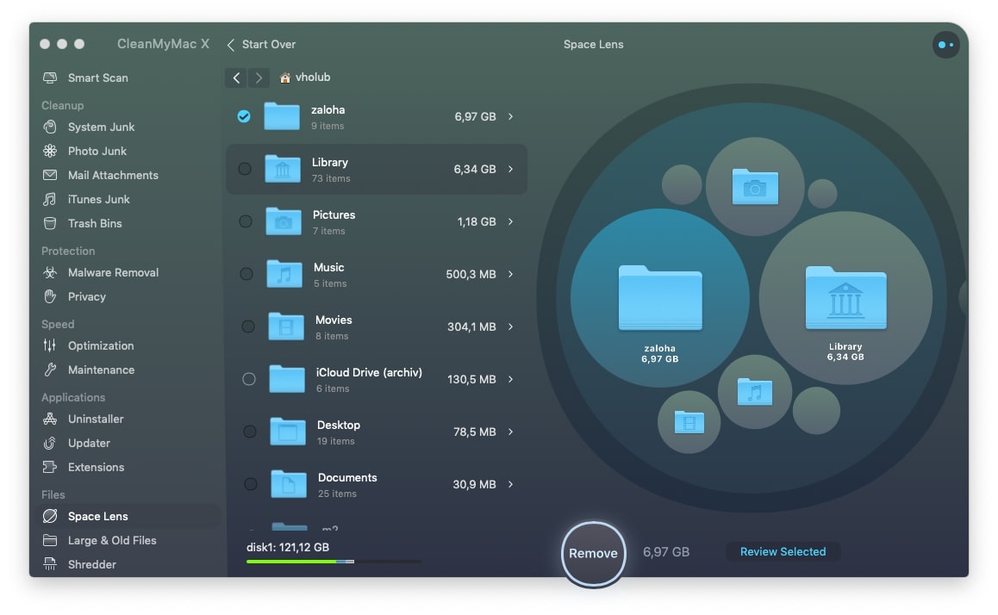Navigate forward with the right arrow button

(259, 78)
